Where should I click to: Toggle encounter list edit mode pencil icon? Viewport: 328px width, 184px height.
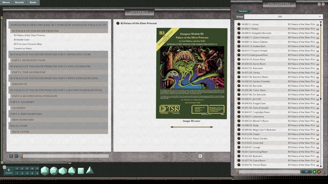(319, 172)
